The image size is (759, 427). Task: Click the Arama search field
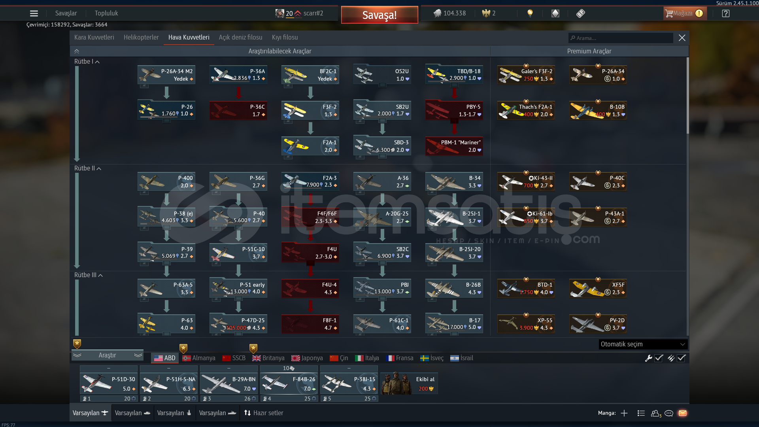(621, 38)
